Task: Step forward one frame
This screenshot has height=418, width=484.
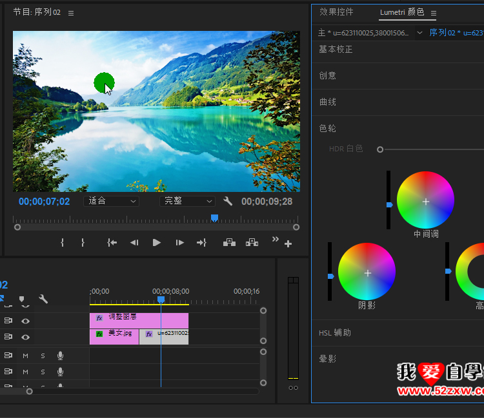Action: coord(179,243)
